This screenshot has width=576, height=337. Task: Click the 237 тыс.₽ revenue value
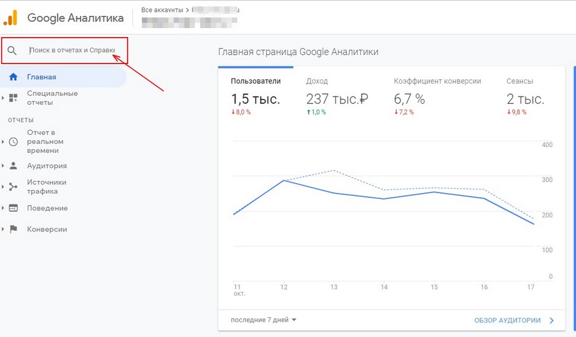point(337,98)
